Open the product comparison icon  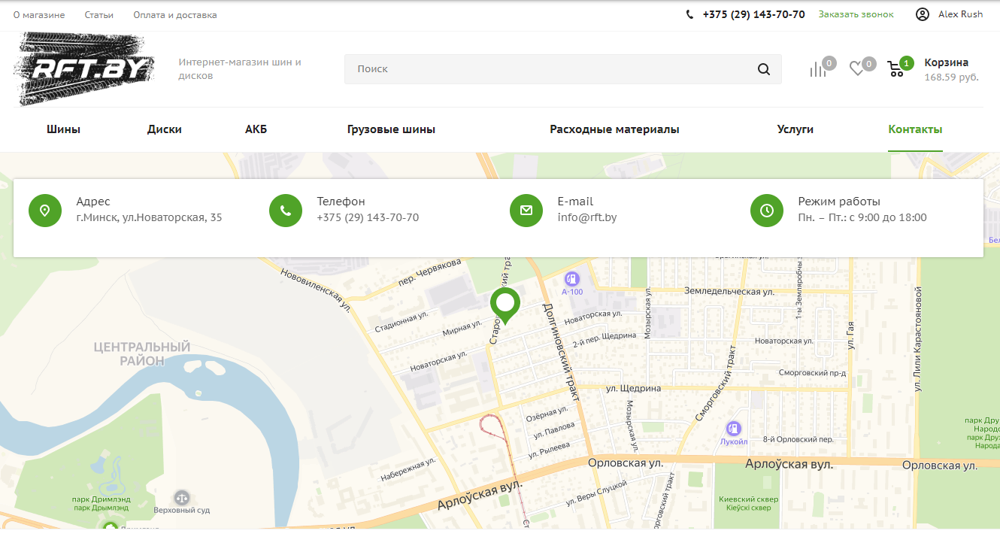click(817, 69)
